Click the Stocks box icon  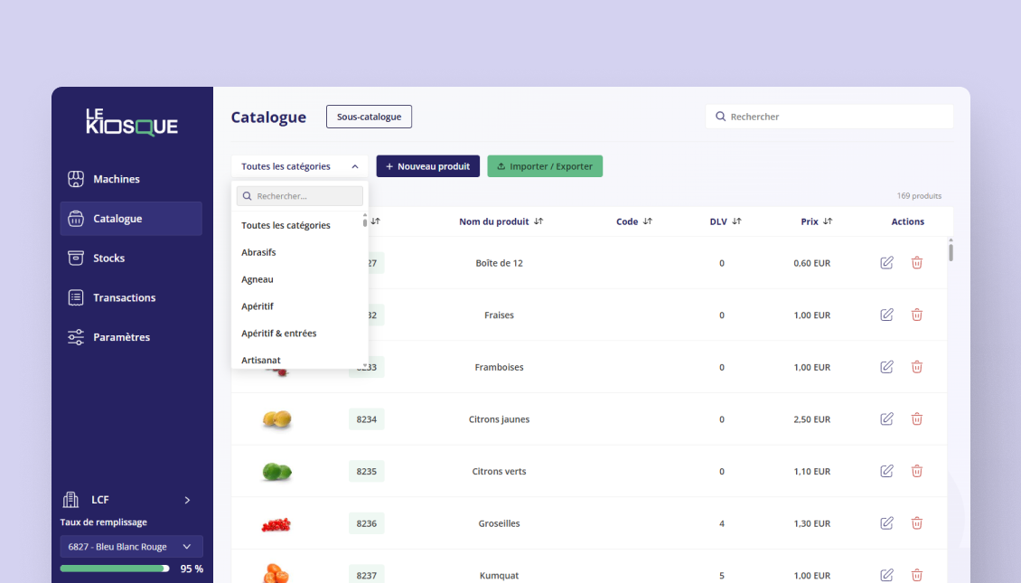76,258
